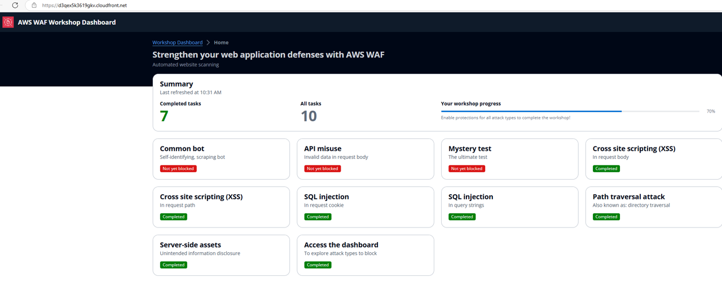The width and height of the screenshot is (722, 286).
Task: Click the breadcrumb chevron separator
Action: point(208,43)
